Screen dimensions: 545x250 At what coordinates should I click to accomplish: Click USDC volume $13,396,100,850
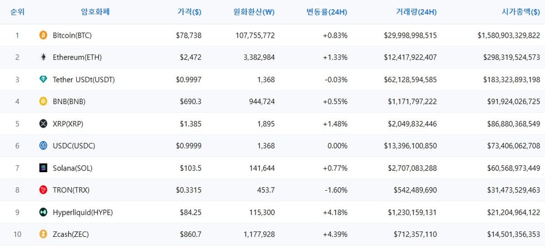tap(410, 146)
